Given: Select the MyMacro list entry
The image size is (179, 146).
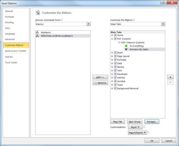Looking at the screenshot, I should pos(63,32).
